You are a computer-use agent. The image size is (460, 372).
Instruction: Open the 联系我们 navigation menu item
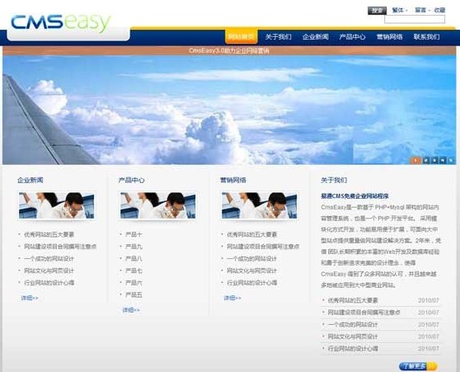pos(426,36)
